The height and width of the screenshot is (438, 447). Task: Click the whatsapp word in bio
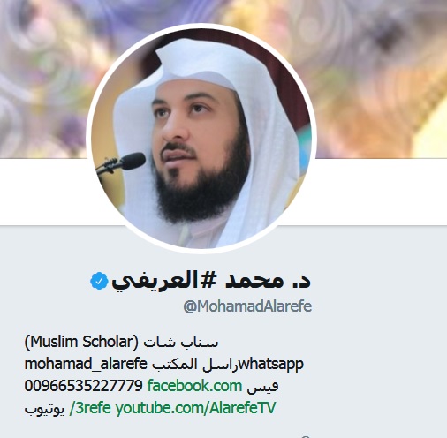point(271,365)
